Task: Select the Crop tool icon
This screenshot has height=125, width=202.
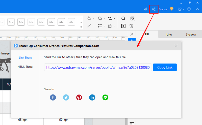Action: coord(110,18)
